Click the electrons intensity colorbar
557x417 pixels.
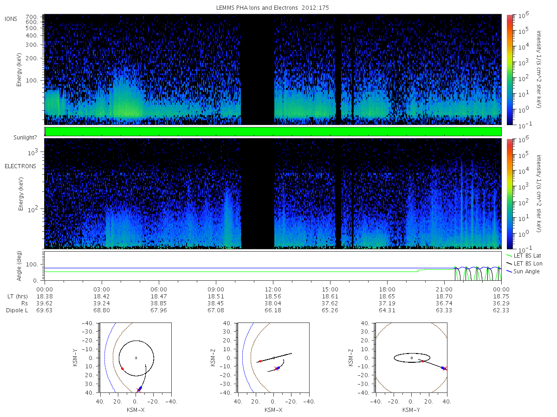click(509, 193)
